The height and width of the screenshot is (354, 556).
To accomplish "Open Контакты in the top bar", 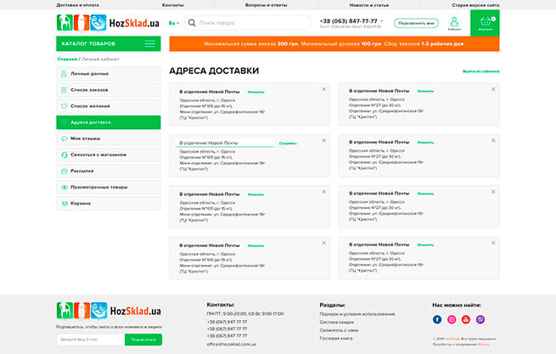I will 172,5.
